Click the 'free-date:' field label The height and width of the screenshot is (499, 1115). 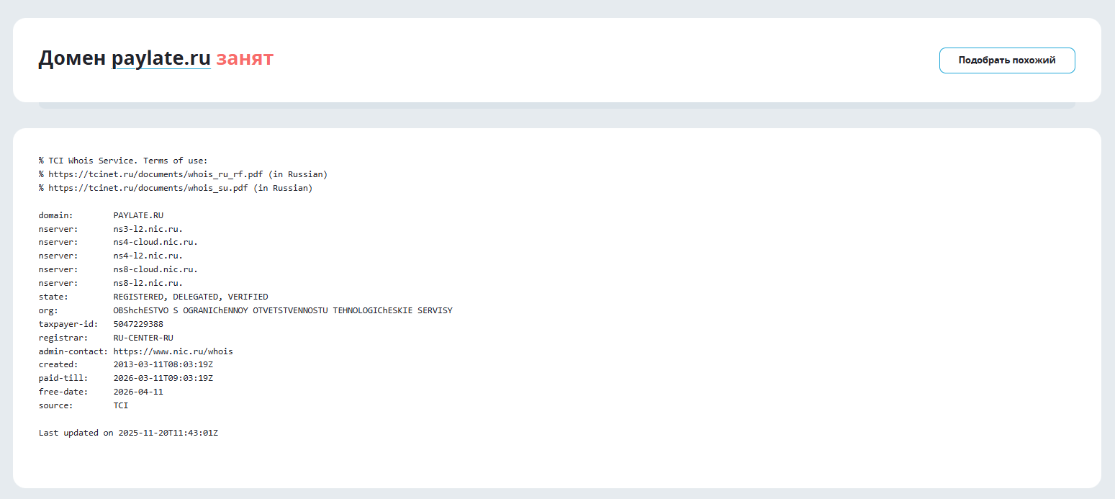(x=63, y=392)
